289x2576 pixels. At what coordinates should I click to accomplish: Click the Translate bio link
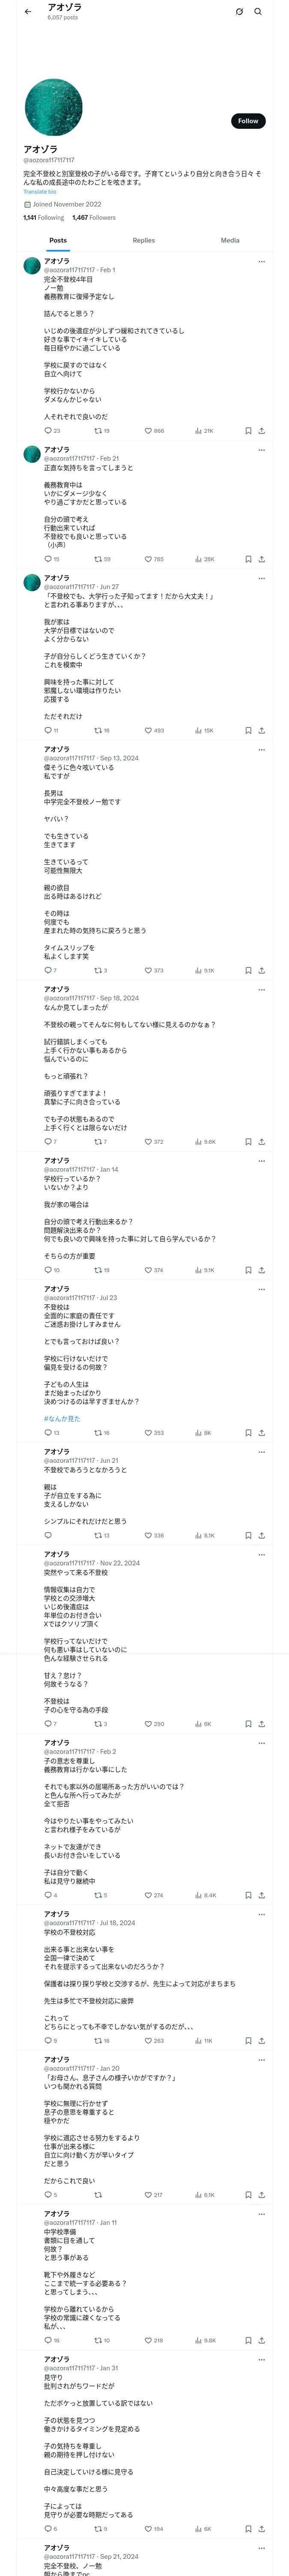pos(40,192)
